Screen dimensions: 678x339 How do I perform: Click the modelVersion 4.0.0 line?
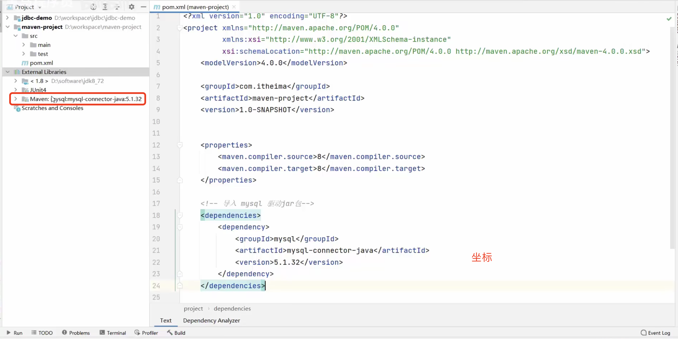(x=274, y=63)
